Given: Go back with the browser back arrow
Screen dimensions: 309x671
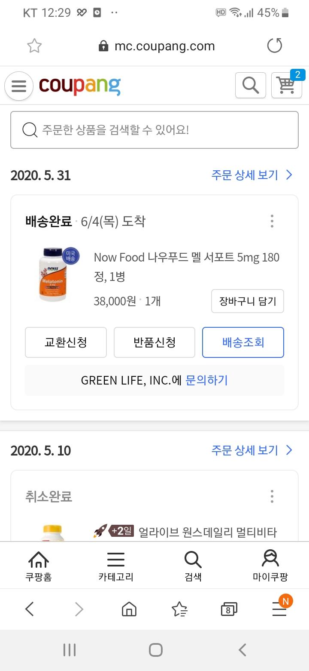Looking at the screenshot, I should (30, 609).
